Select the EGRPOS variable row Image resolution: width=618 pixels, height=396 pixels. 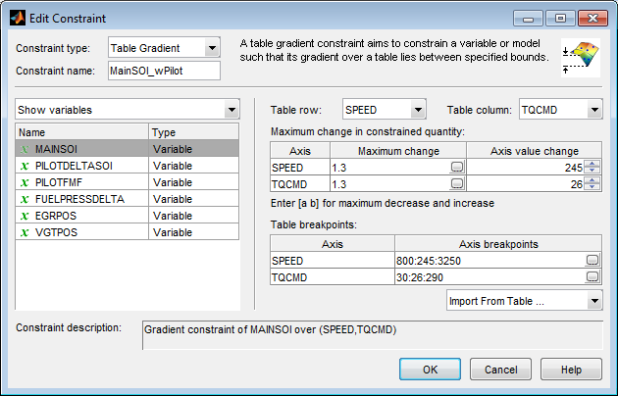point(128,216)
